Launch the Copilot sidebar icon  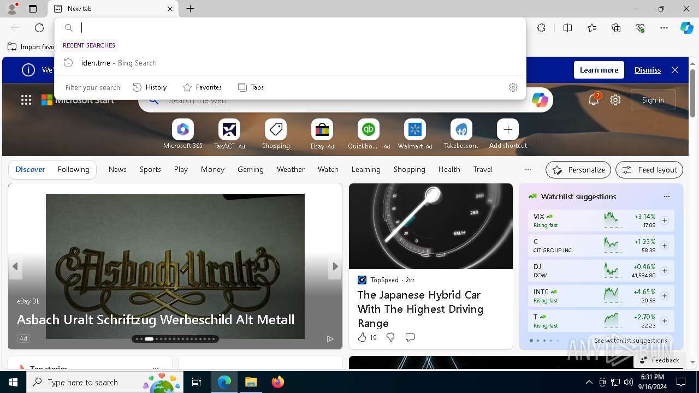point(686,28)
